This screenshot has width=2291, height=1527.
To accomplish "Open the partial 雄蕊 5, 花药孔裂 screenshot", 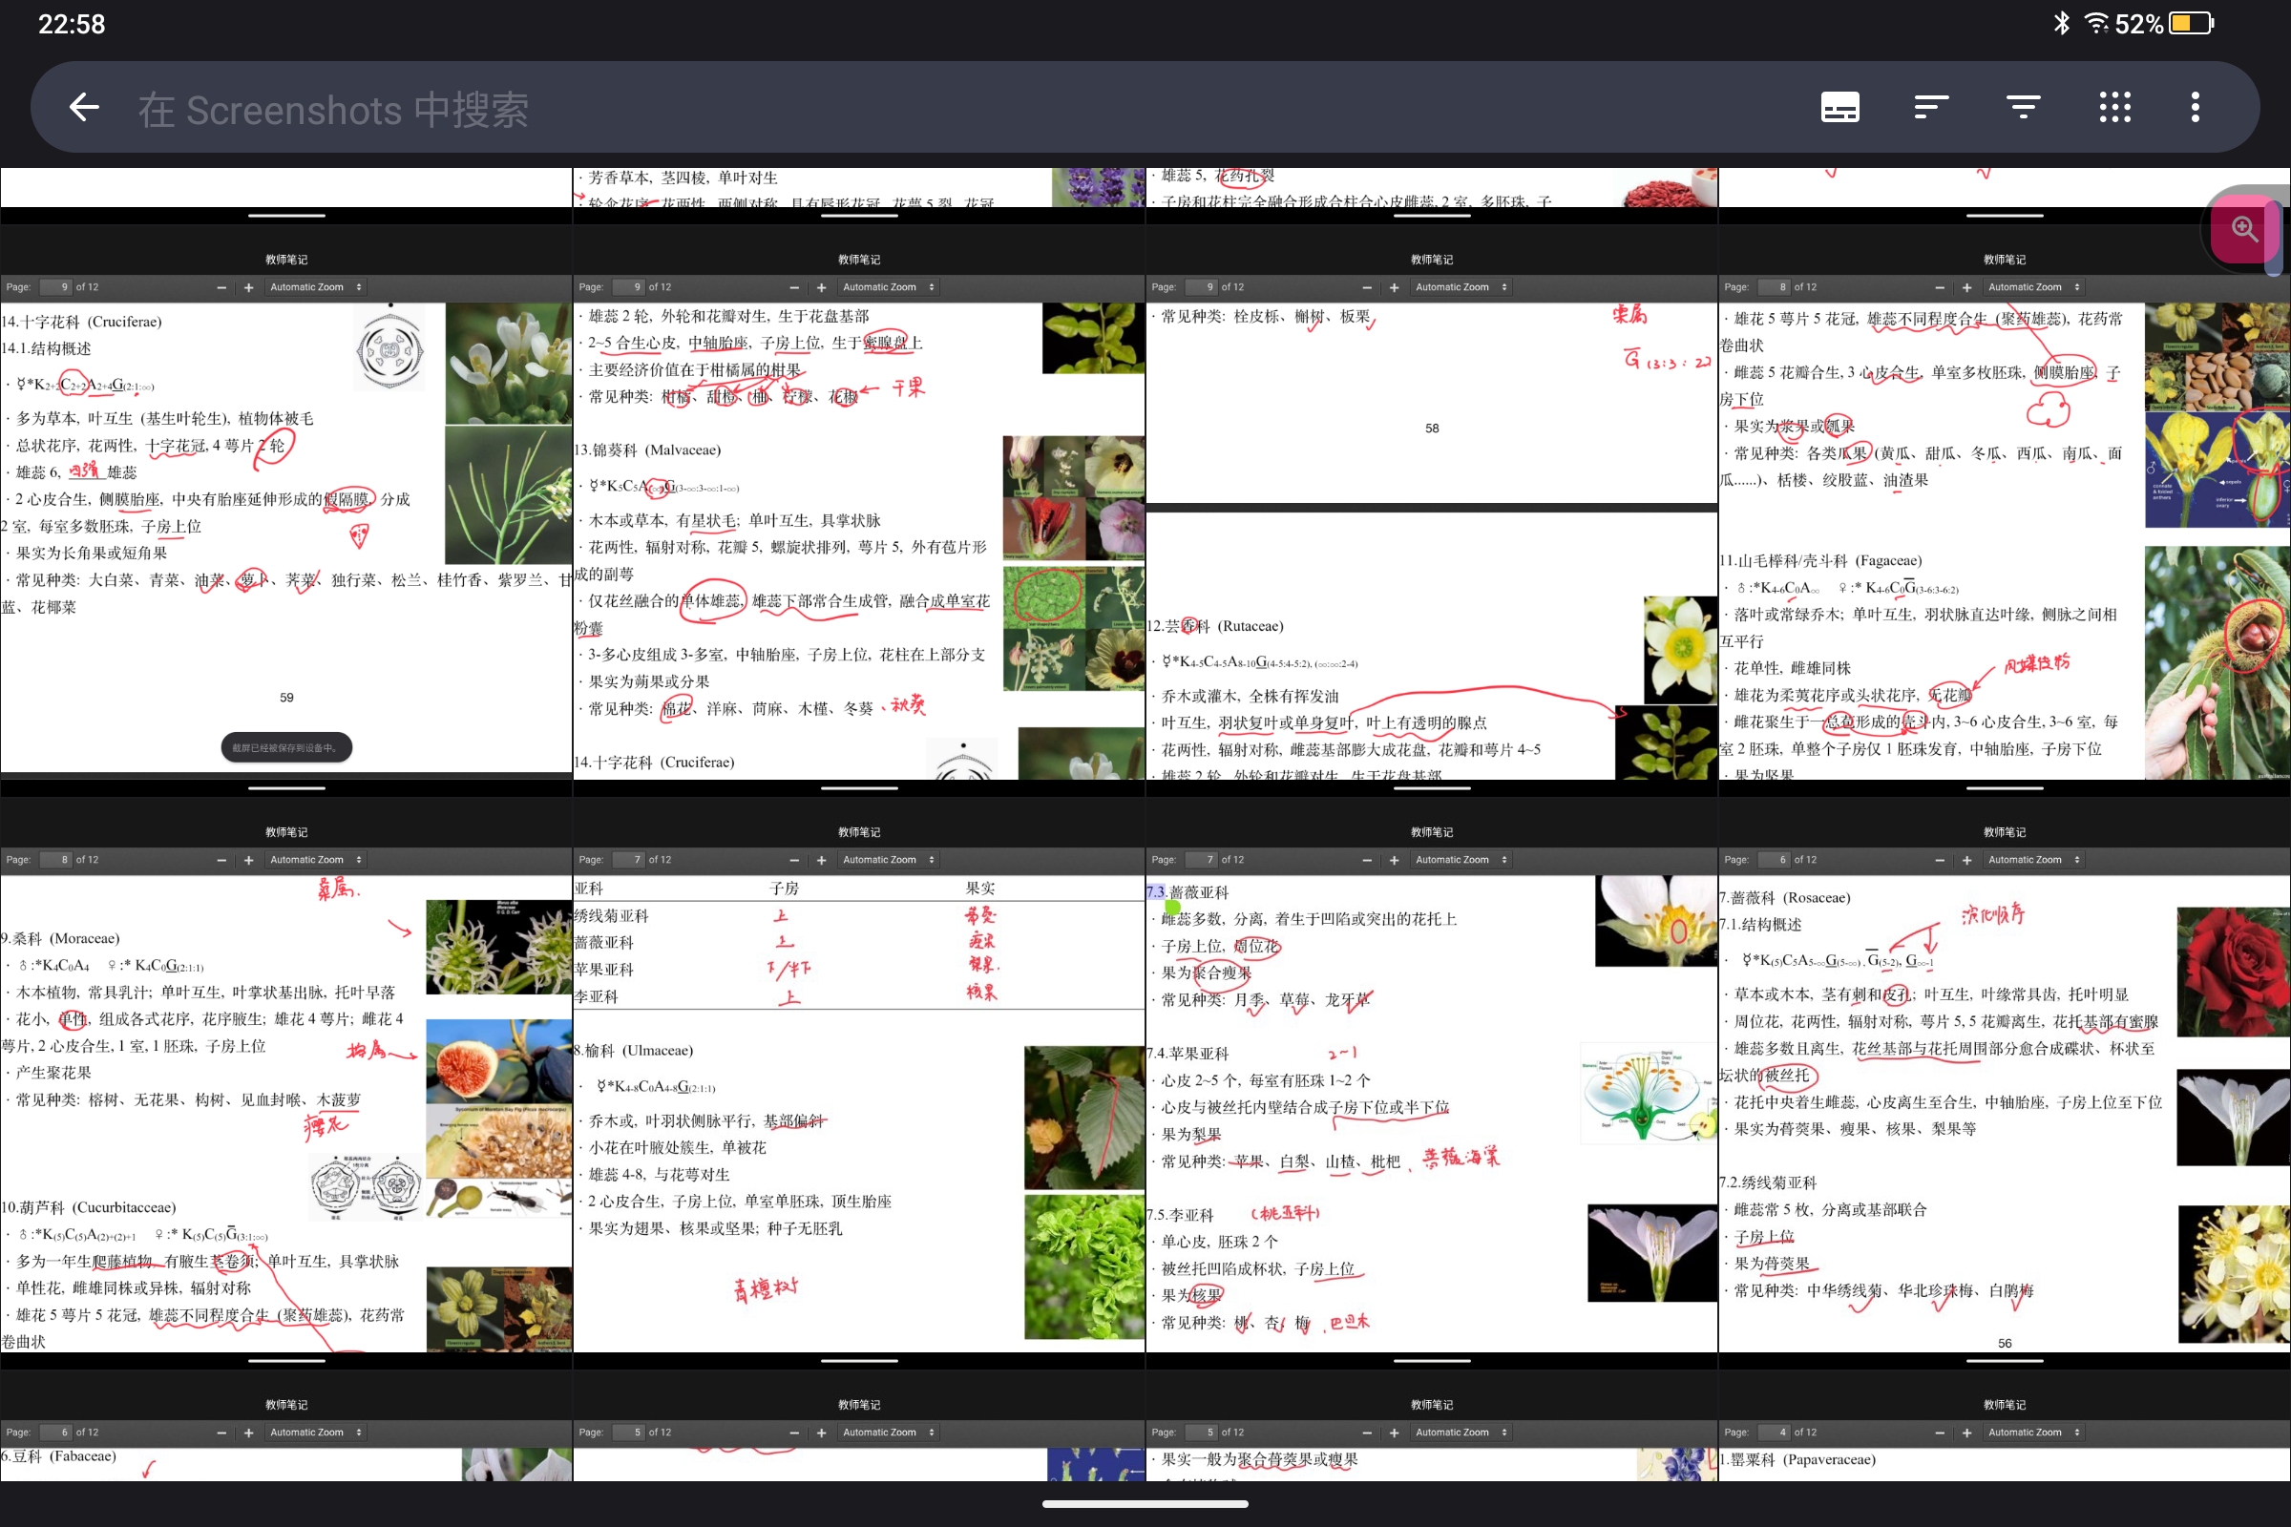I will coord(1432,195).
